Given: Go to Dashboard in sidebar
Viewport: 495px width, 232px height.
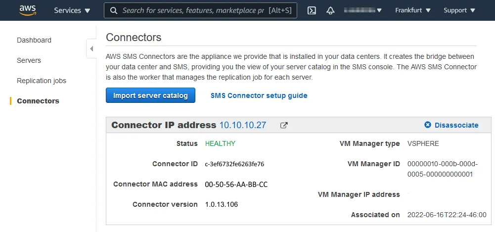Looking at the screenshot, I should [34, 40].
